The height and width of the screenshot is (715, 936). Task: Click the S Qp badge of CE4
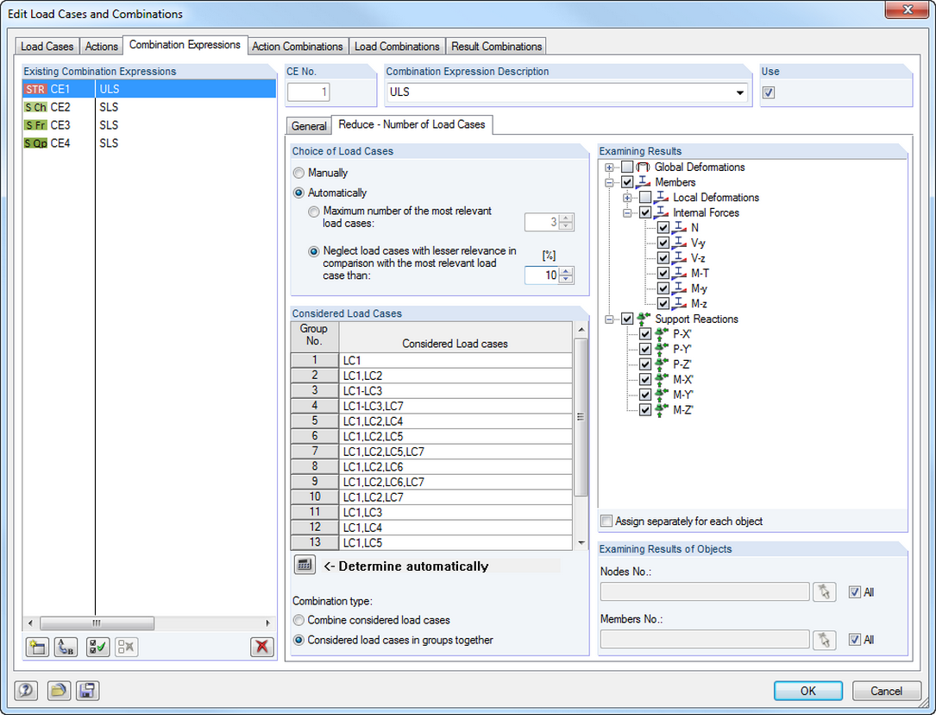(35, 142)
